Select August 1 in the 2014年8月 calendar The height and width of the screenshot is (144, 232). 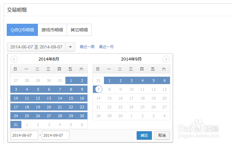[x=71, y=80]
